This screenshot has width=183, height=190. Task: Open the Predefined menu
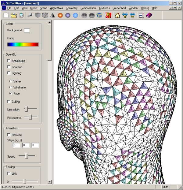[119, 8]
